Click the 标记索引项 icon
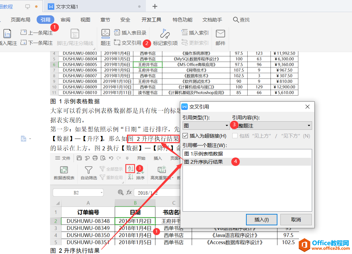The height and width of the screenshot is (254, 352). click(x=165, y=34)
